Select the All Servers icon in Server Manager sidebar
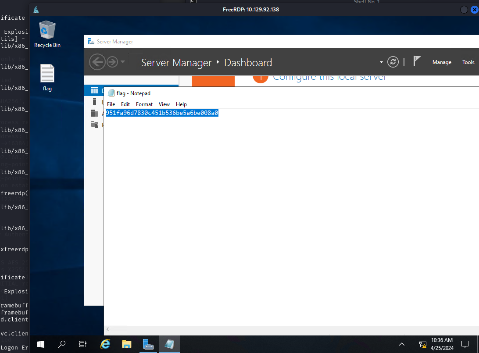Image resolution: width=479 pixels, height=353 pixels. [x=95, y=113]
